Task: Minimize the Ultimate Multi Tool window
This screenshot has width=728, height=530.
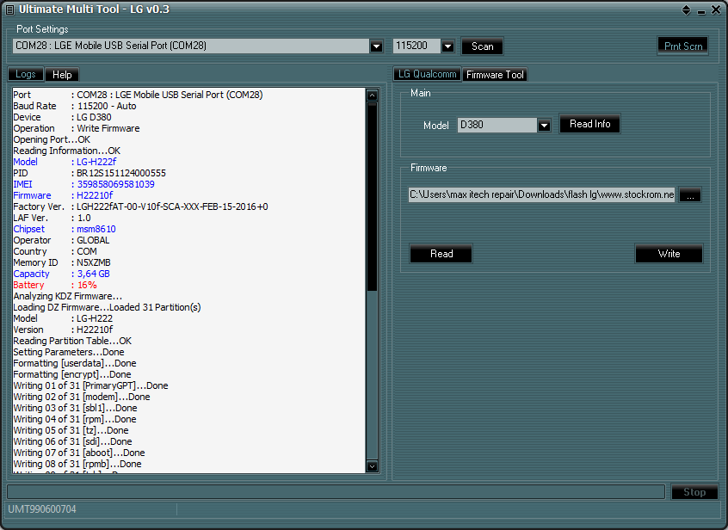Action: [x=701, y=11]
